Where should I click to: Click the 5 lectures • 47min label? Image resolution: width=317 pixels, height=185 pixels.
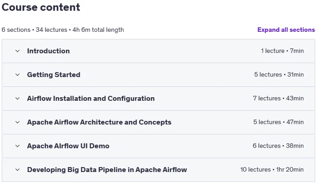point(278,122)
